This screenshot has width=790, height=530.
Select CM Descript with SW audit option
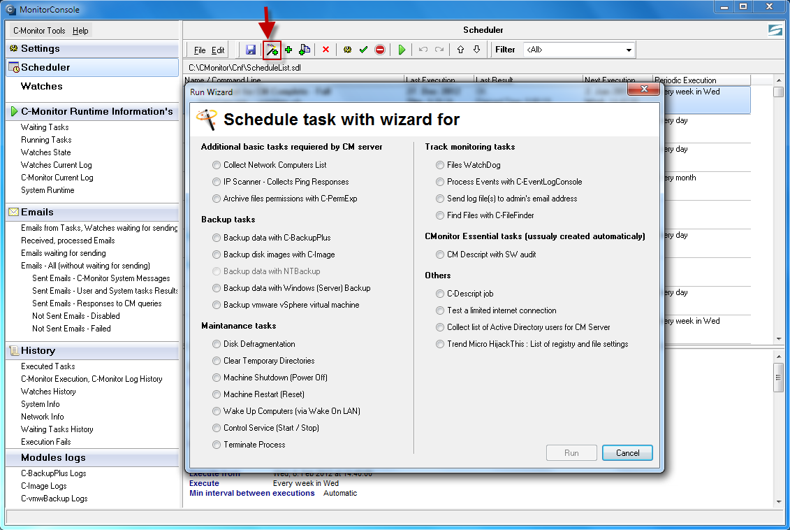point(440,254)
